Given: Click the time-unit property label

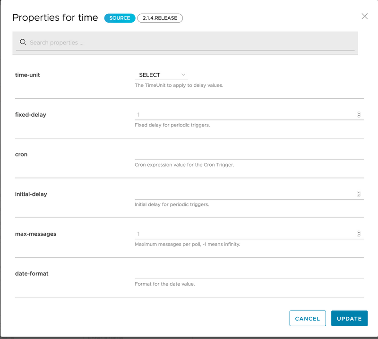Looking at the screenshot, I should pos(27,75).
